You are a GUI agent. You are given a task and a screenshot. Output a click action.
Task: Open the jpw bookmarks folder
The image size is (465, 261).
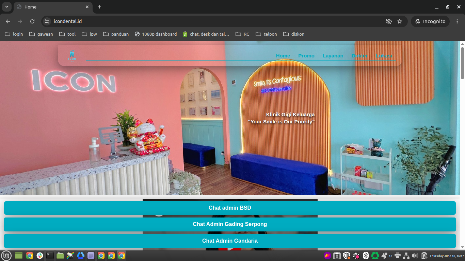[x=89, y=34]
